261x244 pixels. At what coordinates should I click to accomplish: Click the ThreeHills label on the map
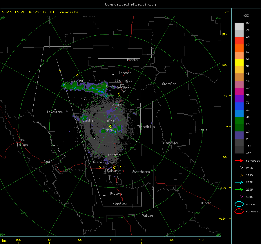(146, 127)
